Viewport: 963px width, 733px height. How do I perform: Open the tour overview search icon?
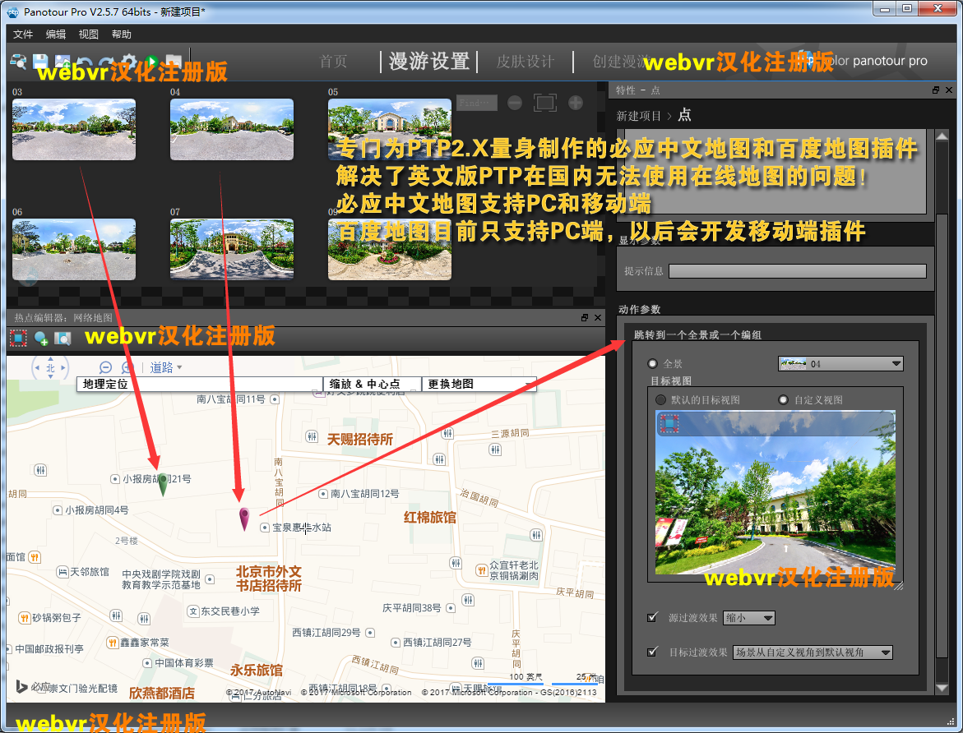point(18,62)
